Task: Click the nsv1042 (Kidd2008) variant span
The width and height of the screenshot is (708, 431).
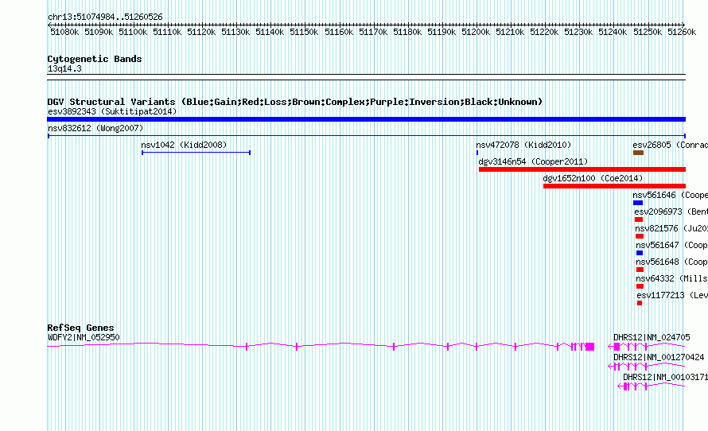Action: point(196,153)
